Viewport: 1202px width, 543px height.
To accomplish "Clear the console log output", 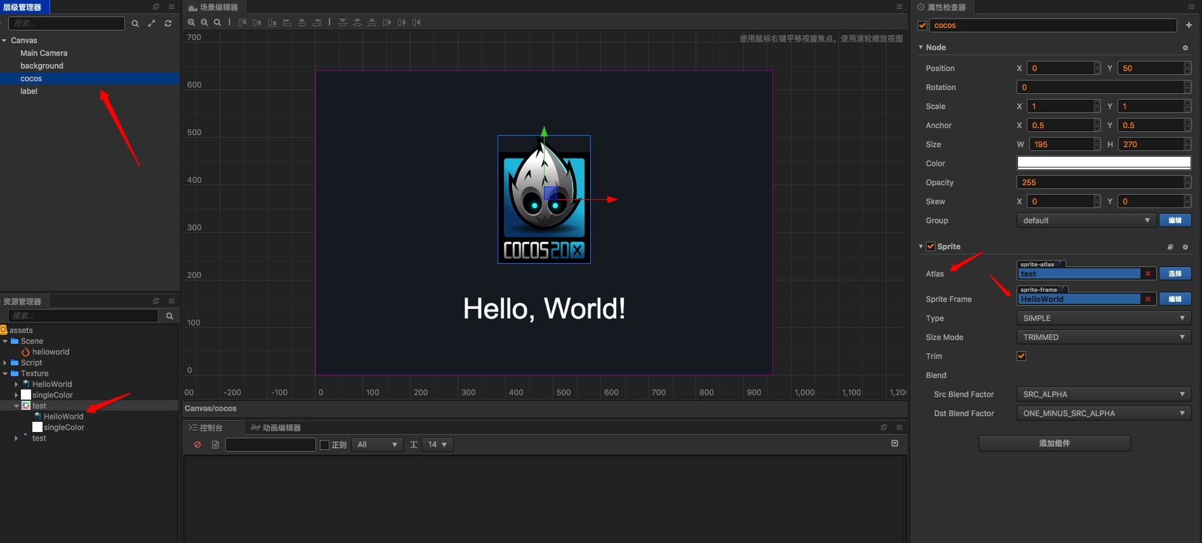I will coord(197,445).
